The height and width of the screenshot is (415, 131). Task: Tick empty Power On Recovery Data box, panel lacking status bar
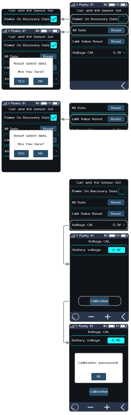[121, 191]
